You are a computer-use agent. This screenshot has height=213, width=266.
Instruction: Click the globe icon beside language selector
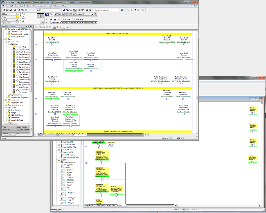tap(122, 10)
